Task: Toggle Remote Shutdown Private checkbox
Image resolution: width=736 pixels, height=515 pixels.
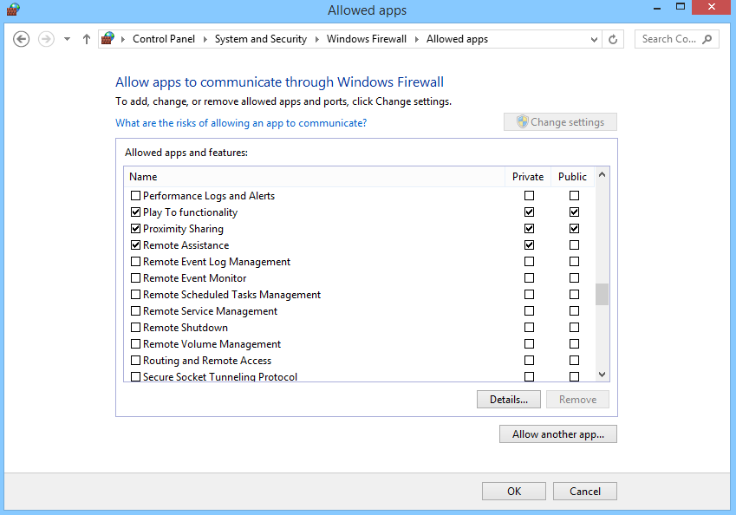Action: tap(529, 327)
